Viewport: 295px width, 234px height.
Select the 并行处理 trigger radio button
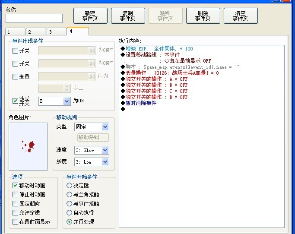click(69, 222)
